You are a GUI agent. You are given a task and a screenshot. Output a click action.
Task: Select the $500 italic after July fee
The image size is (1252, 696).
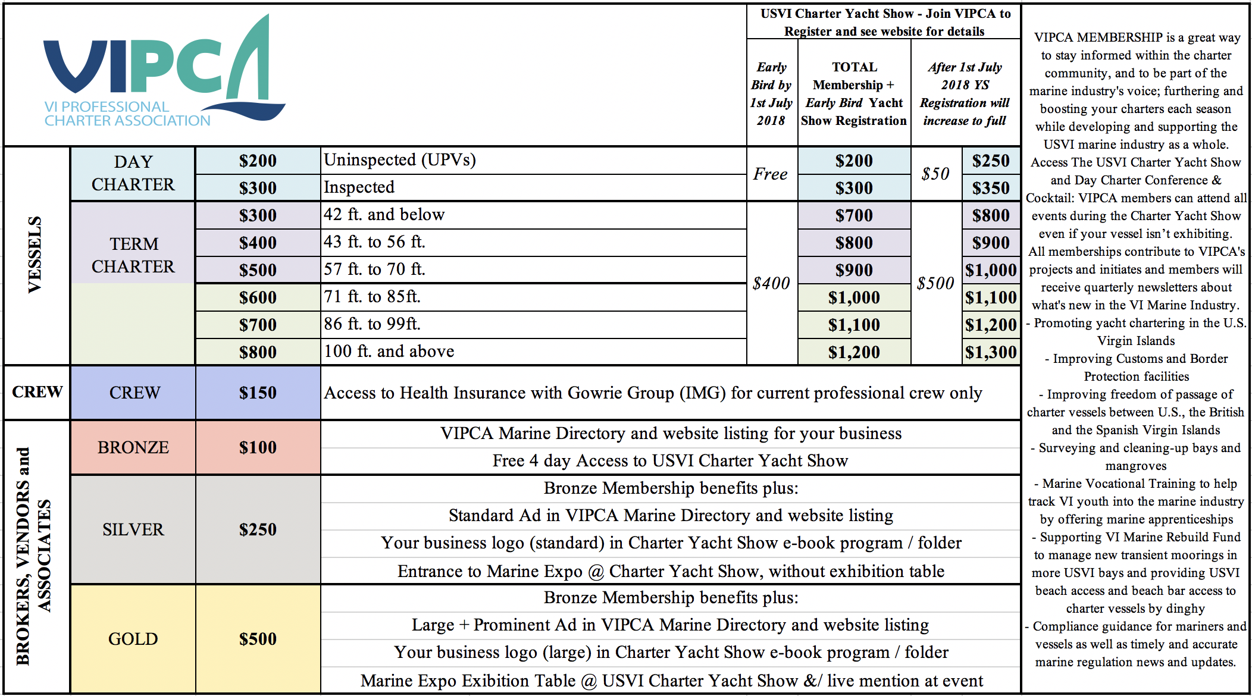click(x=935, y=283)
